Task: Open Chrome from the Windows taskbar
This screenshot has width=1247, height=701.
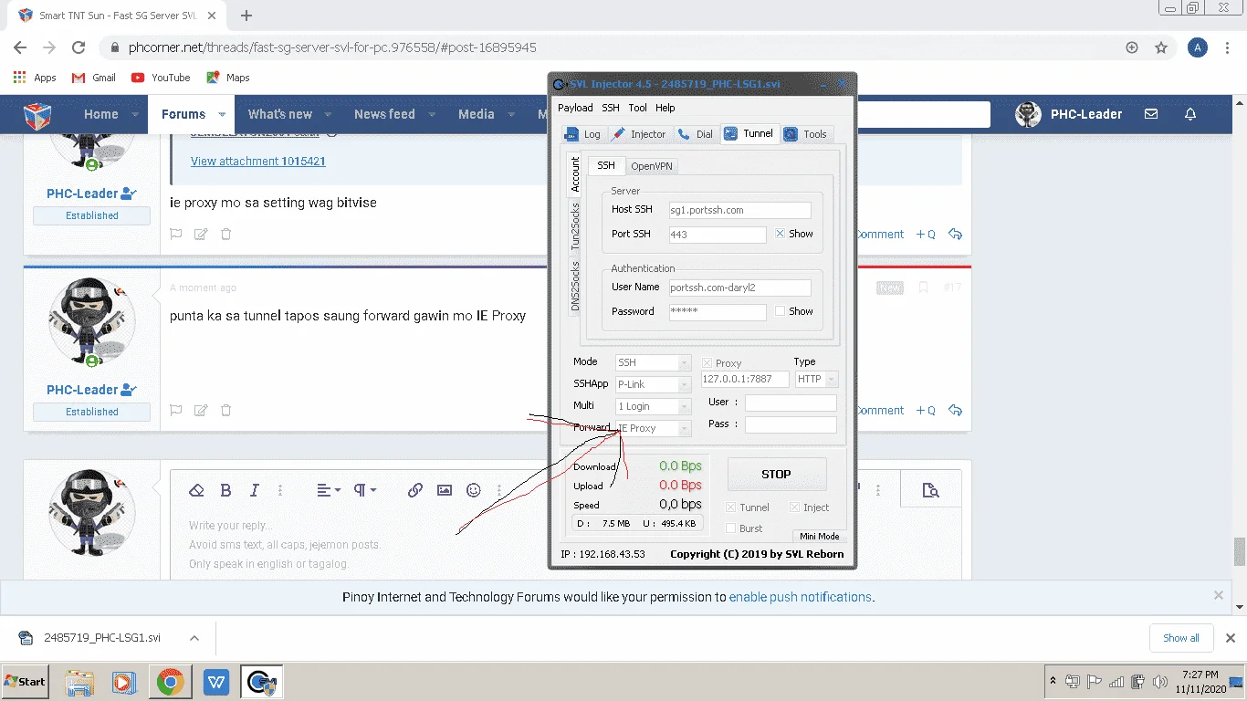Action: 170,682
